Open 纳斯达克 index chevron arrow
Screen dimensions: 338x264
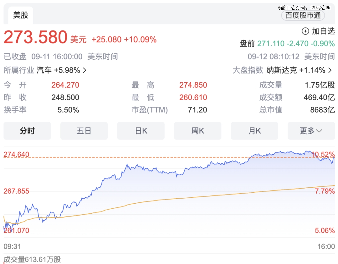(330, 70)
